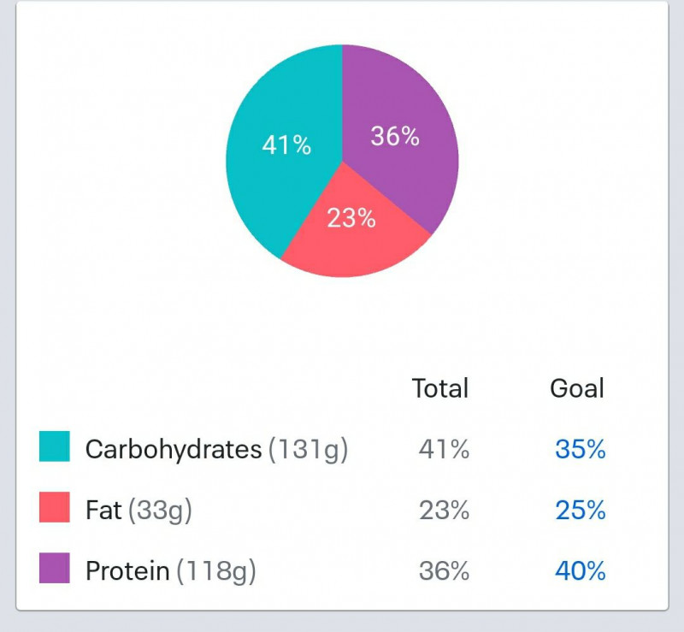Tap the 23% label inside pie chart
Screen dimensions: 684x632
click(x=351, y=218)
